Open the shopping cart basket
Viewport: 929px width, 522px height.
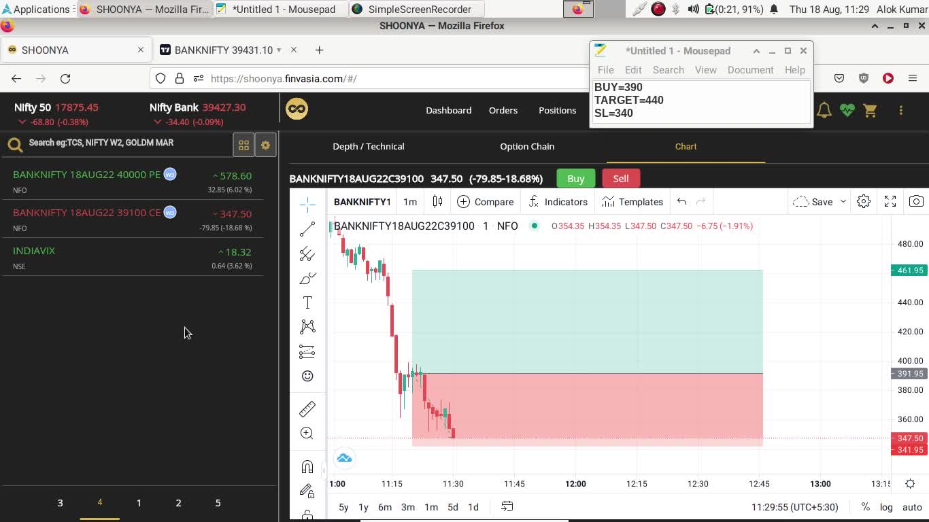pyautogui.click(x=870, y=110)
